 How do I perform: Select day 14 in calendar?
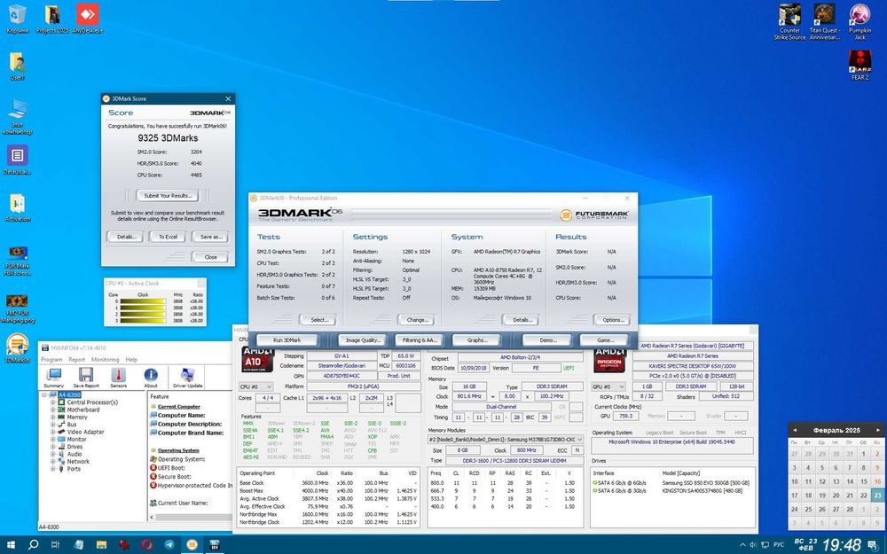(850, 481)
